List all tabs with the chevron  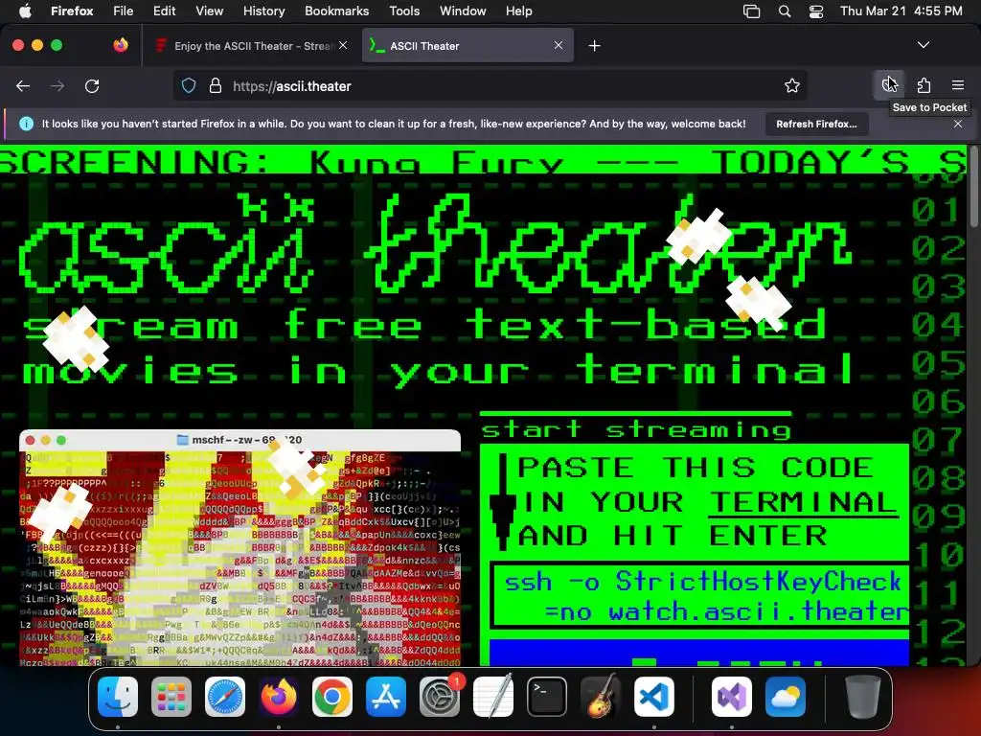click(x=923, y=45)
